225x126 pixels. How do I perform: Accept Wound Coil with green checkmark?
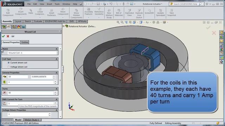[4, 36]
